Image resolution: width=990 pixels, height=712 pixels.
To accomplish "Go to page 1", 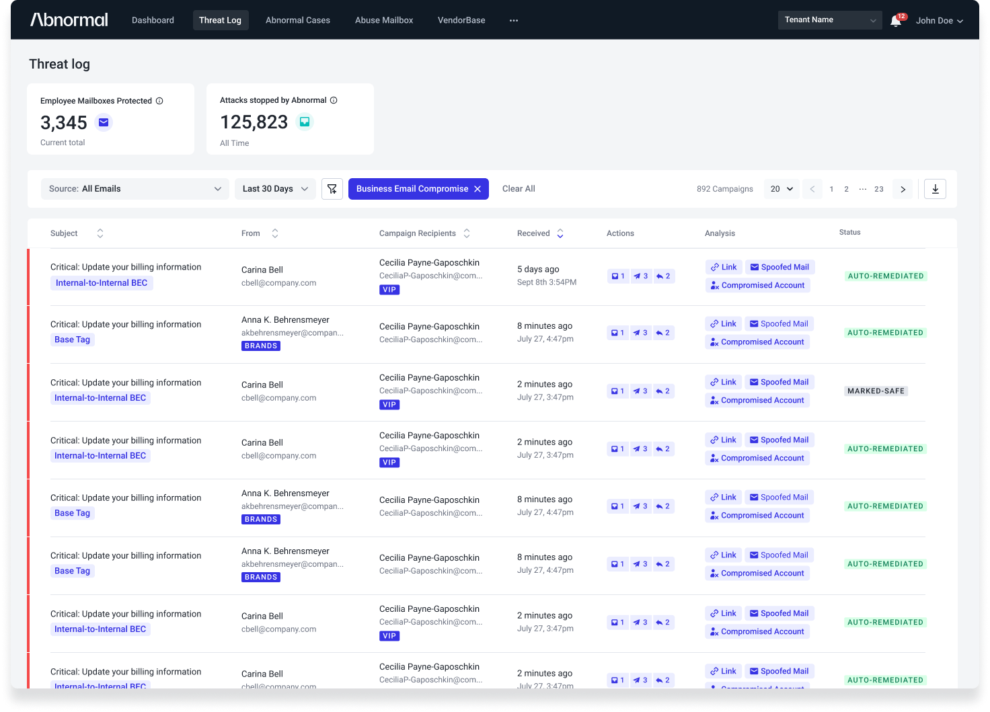I will click(831, 189).
